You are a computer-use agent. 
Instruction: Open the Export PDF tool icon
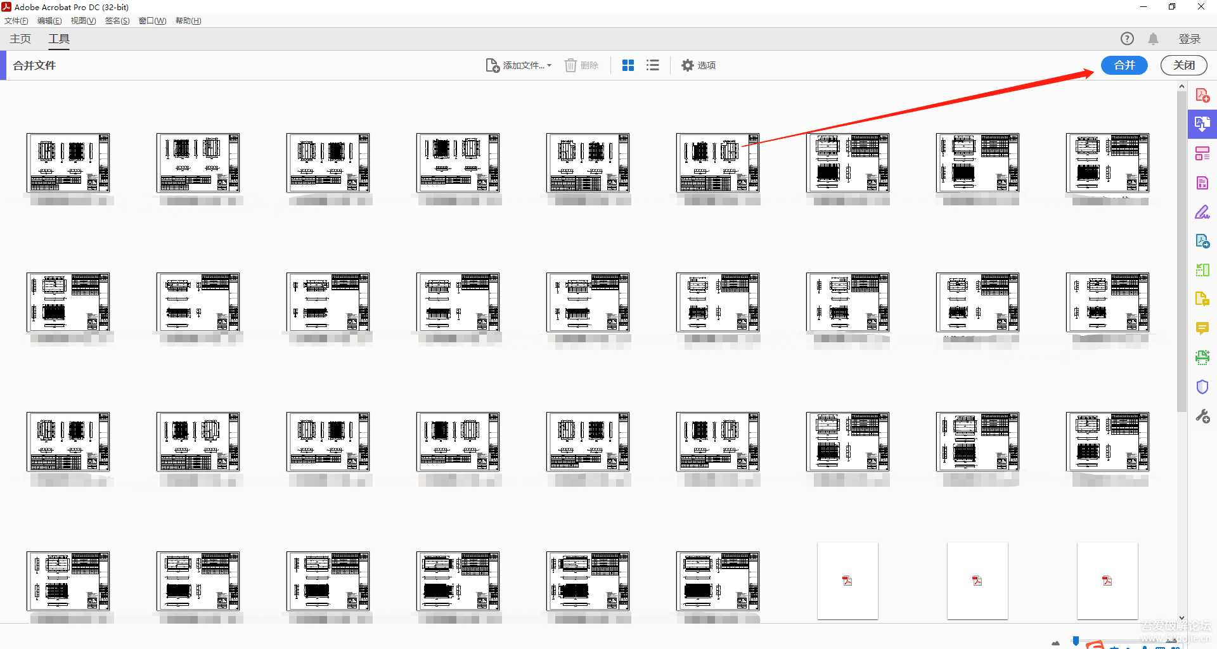pos(1202,183)
